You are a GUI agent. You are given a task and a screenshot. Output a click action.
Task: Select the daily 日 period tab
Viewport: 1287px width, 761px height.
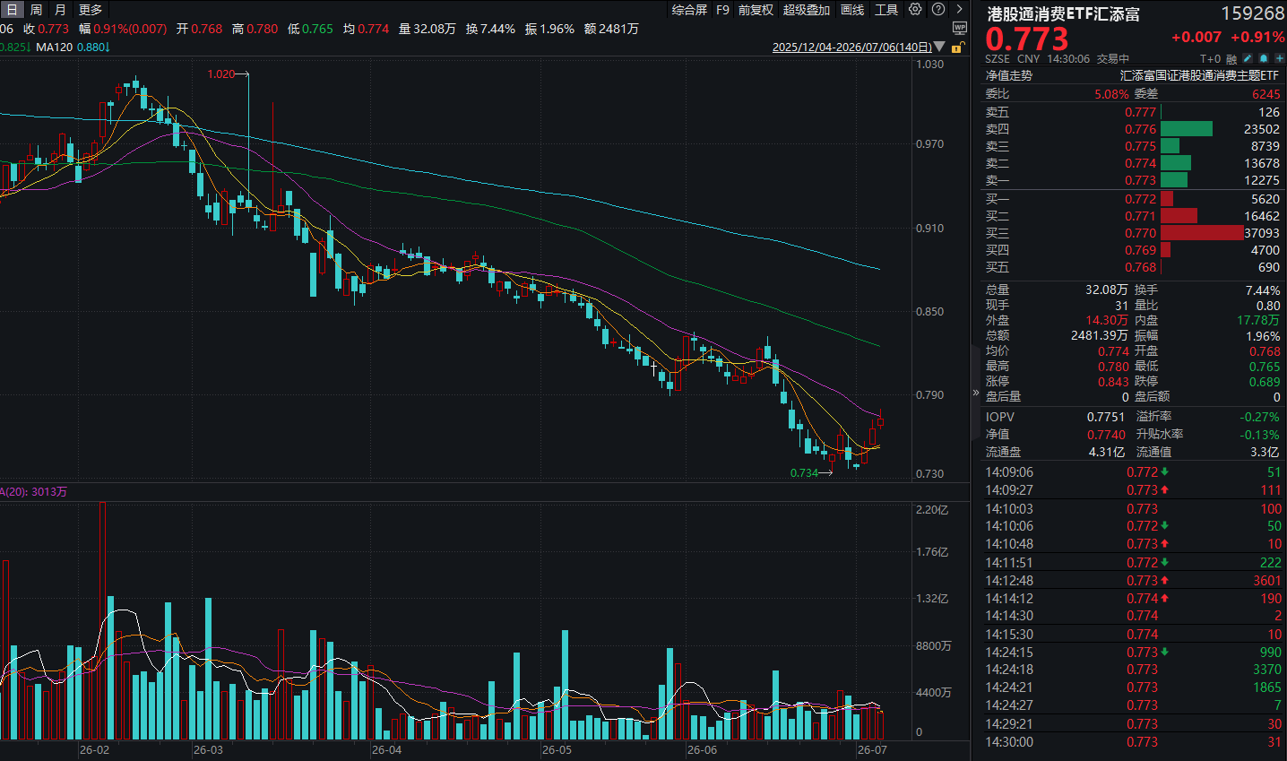click(x=12, y=9)
